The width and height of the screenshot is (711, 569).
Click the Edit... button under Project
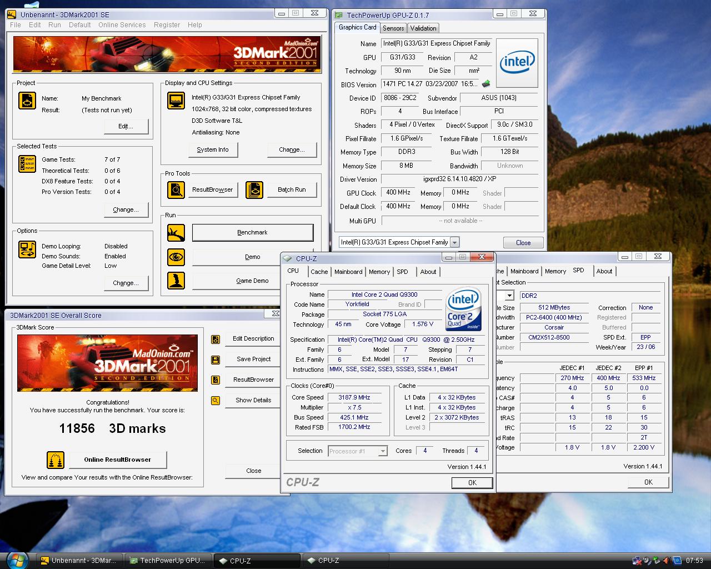(126, 127)
